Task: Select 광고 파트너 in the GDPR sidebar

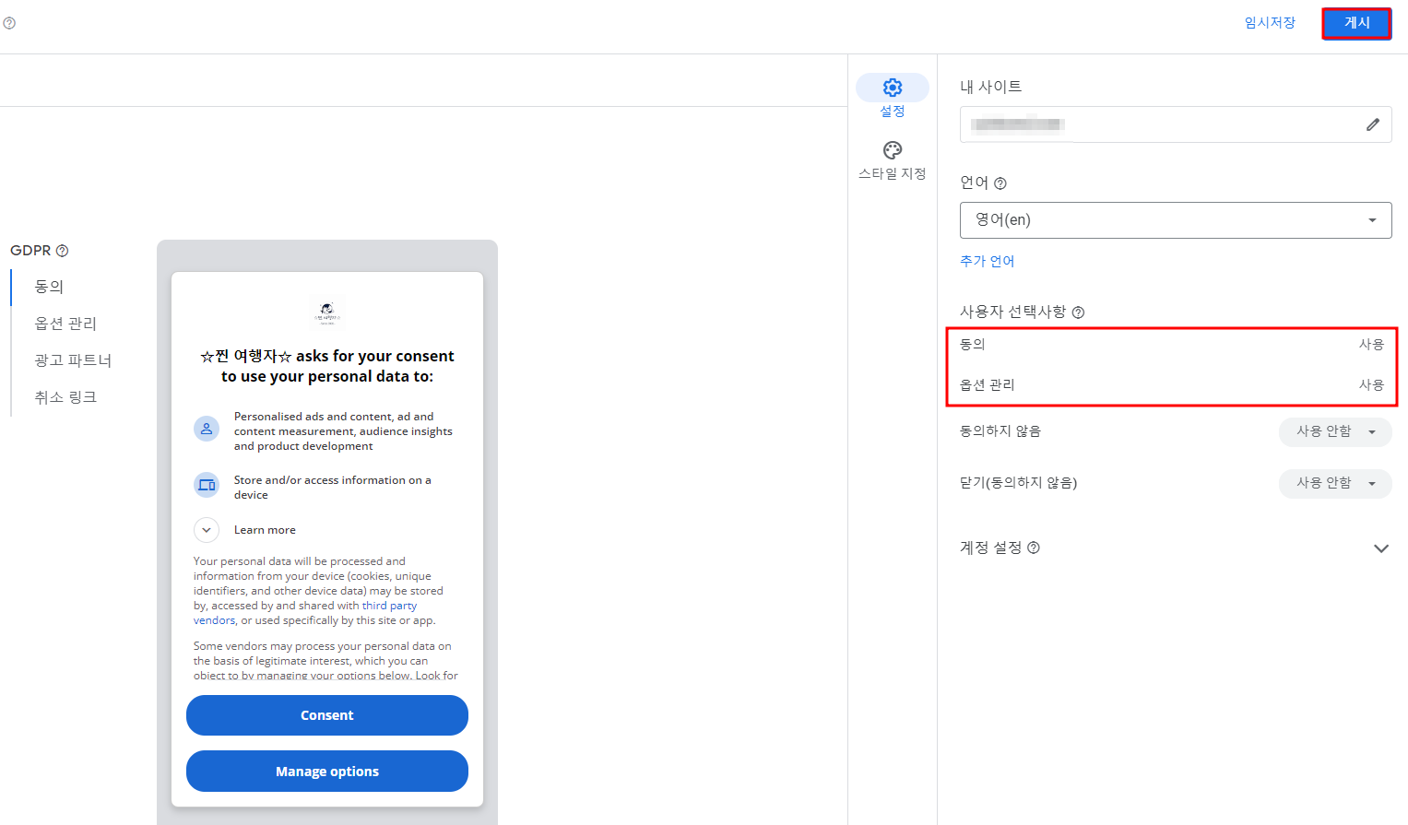Action: point(74,360)
